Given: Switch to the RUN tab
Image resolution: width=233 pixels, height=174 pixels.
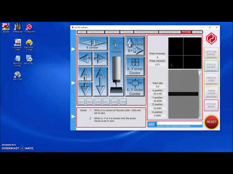Looking at the screenshot, I should tap(82, 32).
